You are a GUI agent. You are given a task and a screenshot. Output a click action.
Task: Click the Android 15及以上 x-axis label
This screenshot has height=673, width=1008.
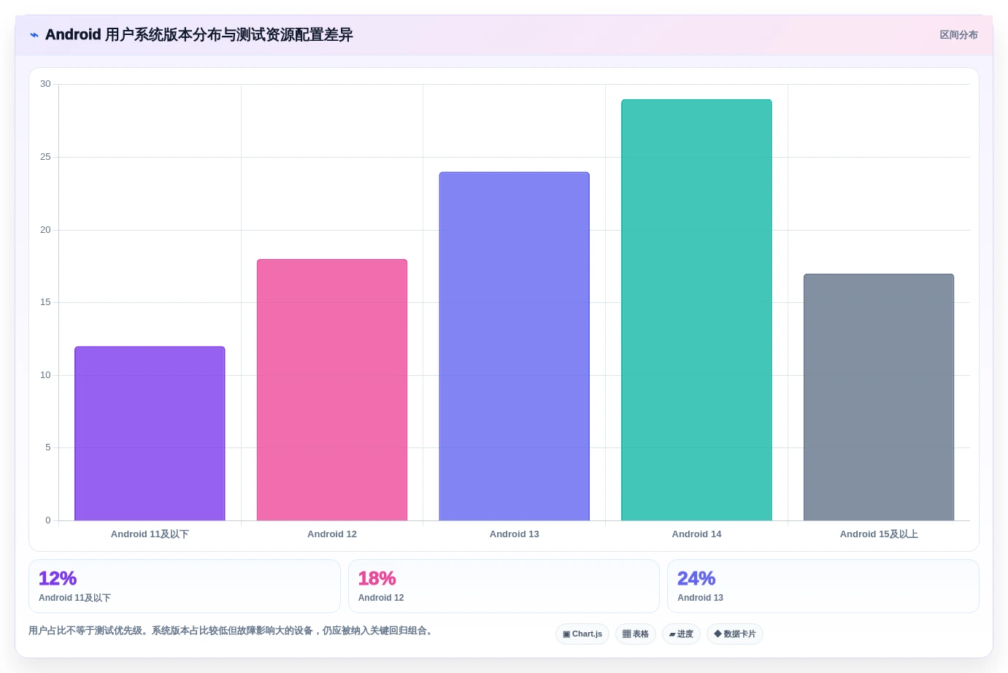coord(879,534)
